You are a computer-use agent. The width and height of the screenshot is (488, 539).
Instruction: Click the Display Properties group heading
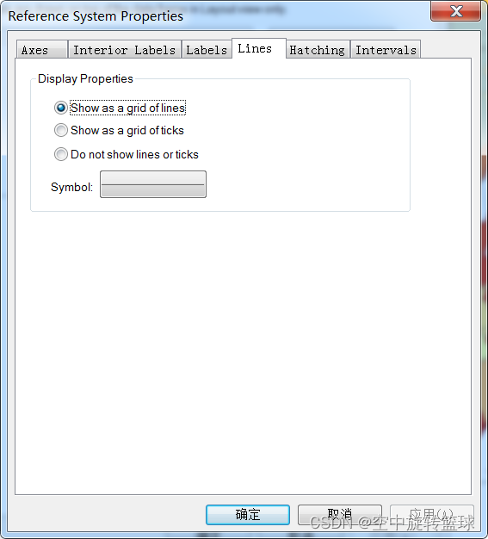point(85,78)
